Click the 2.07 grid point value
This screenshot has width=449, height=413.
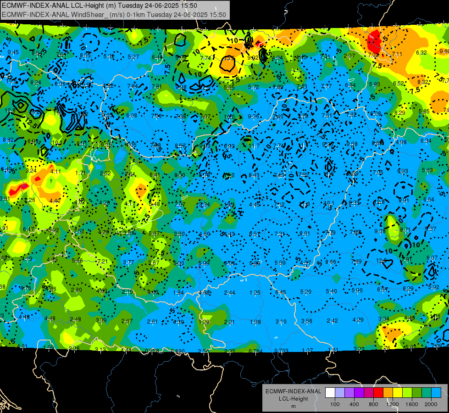coord(349,56)
